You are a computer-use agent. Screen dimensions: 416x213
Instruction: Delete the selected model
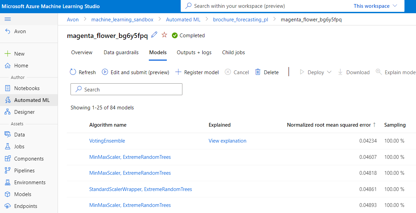pyautogui.click(x=267, y=72)
